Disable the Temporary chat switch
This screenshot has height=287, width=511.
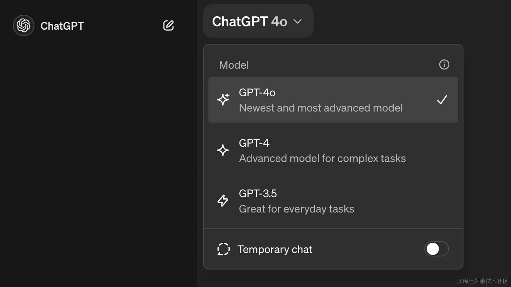click(436, 249)
